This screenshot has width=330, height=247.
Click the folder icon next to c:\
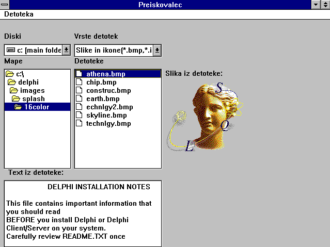[10, 74]
